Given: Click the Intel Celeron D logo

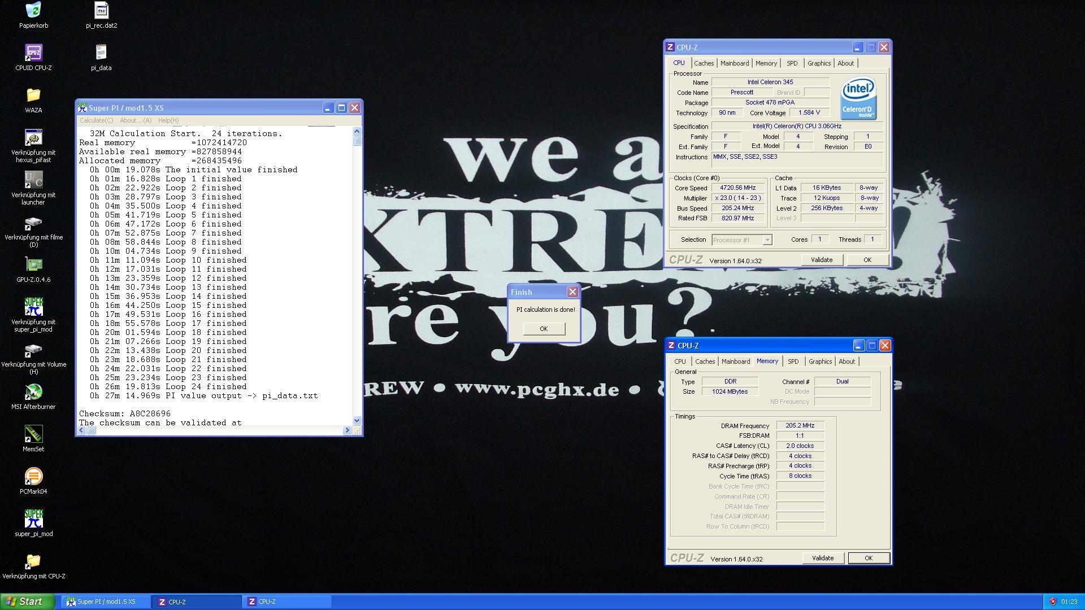Looking at the screenshot, I should coord(858,99).
